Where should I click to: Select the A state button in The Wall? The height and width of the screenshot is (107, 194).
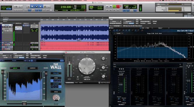click(32, 61)
